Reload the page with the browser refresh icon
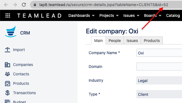Viewport: 182px width, 103px height. pos(24,5)
